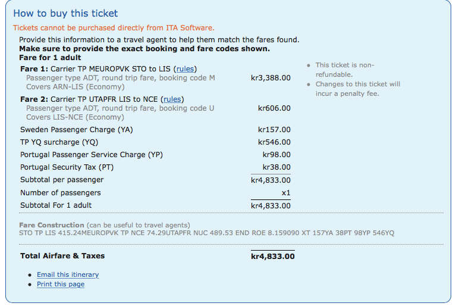Open rules link for Fare 1

click(185, 69)
